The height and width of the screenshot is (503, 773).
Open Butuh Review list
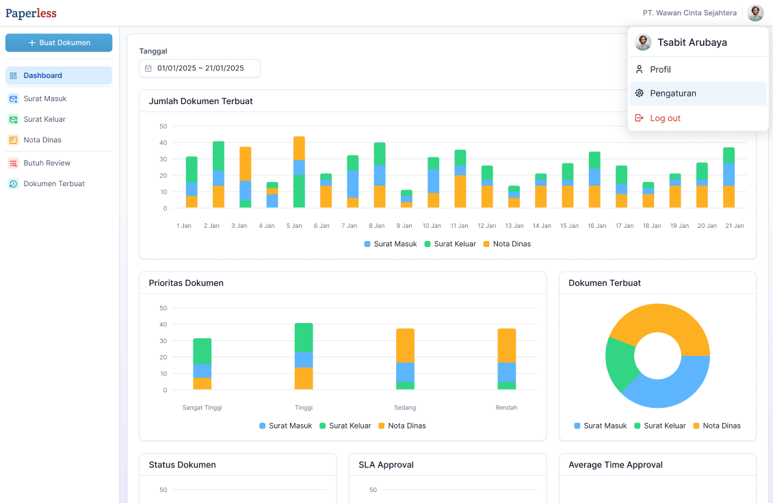click(59, 164)
